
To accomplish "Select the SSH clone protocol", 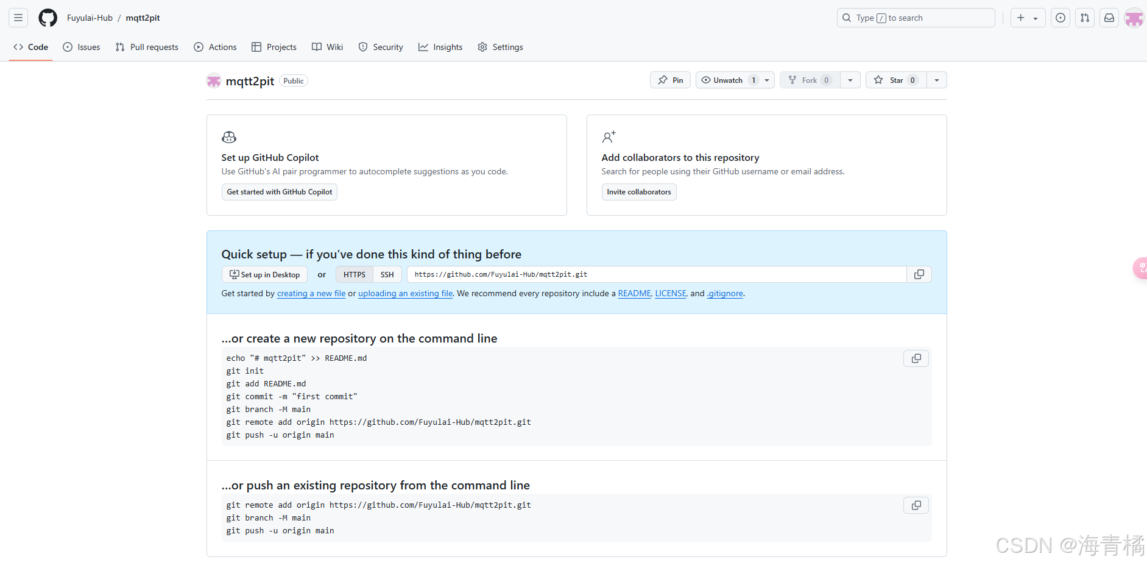I will coord(387,274).
